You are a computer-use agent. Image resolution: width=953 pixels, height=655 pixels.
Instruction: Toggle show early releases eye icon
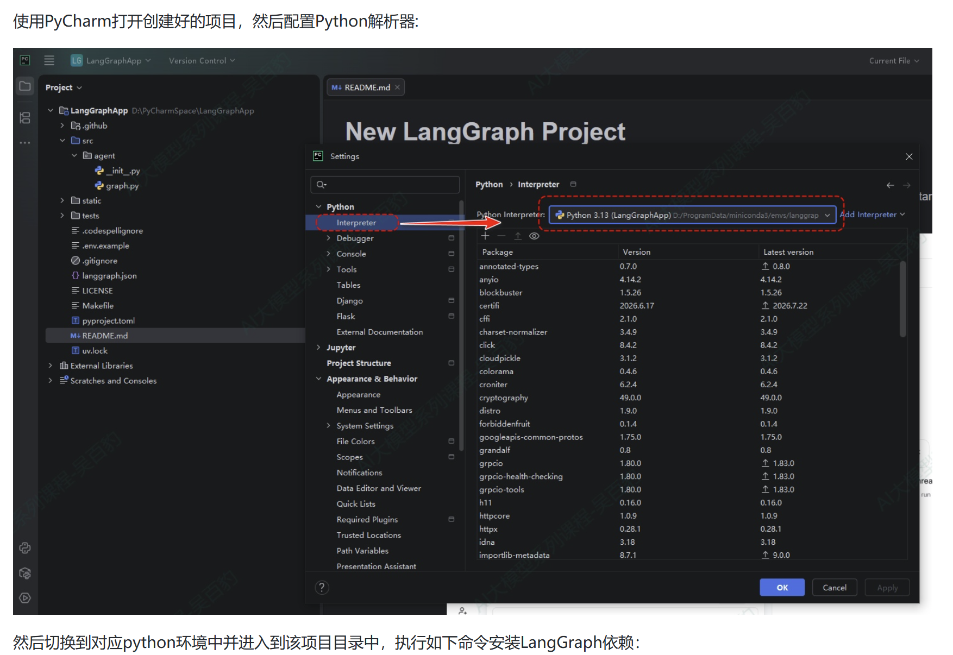pyautogui.click(x=534, y=236)
